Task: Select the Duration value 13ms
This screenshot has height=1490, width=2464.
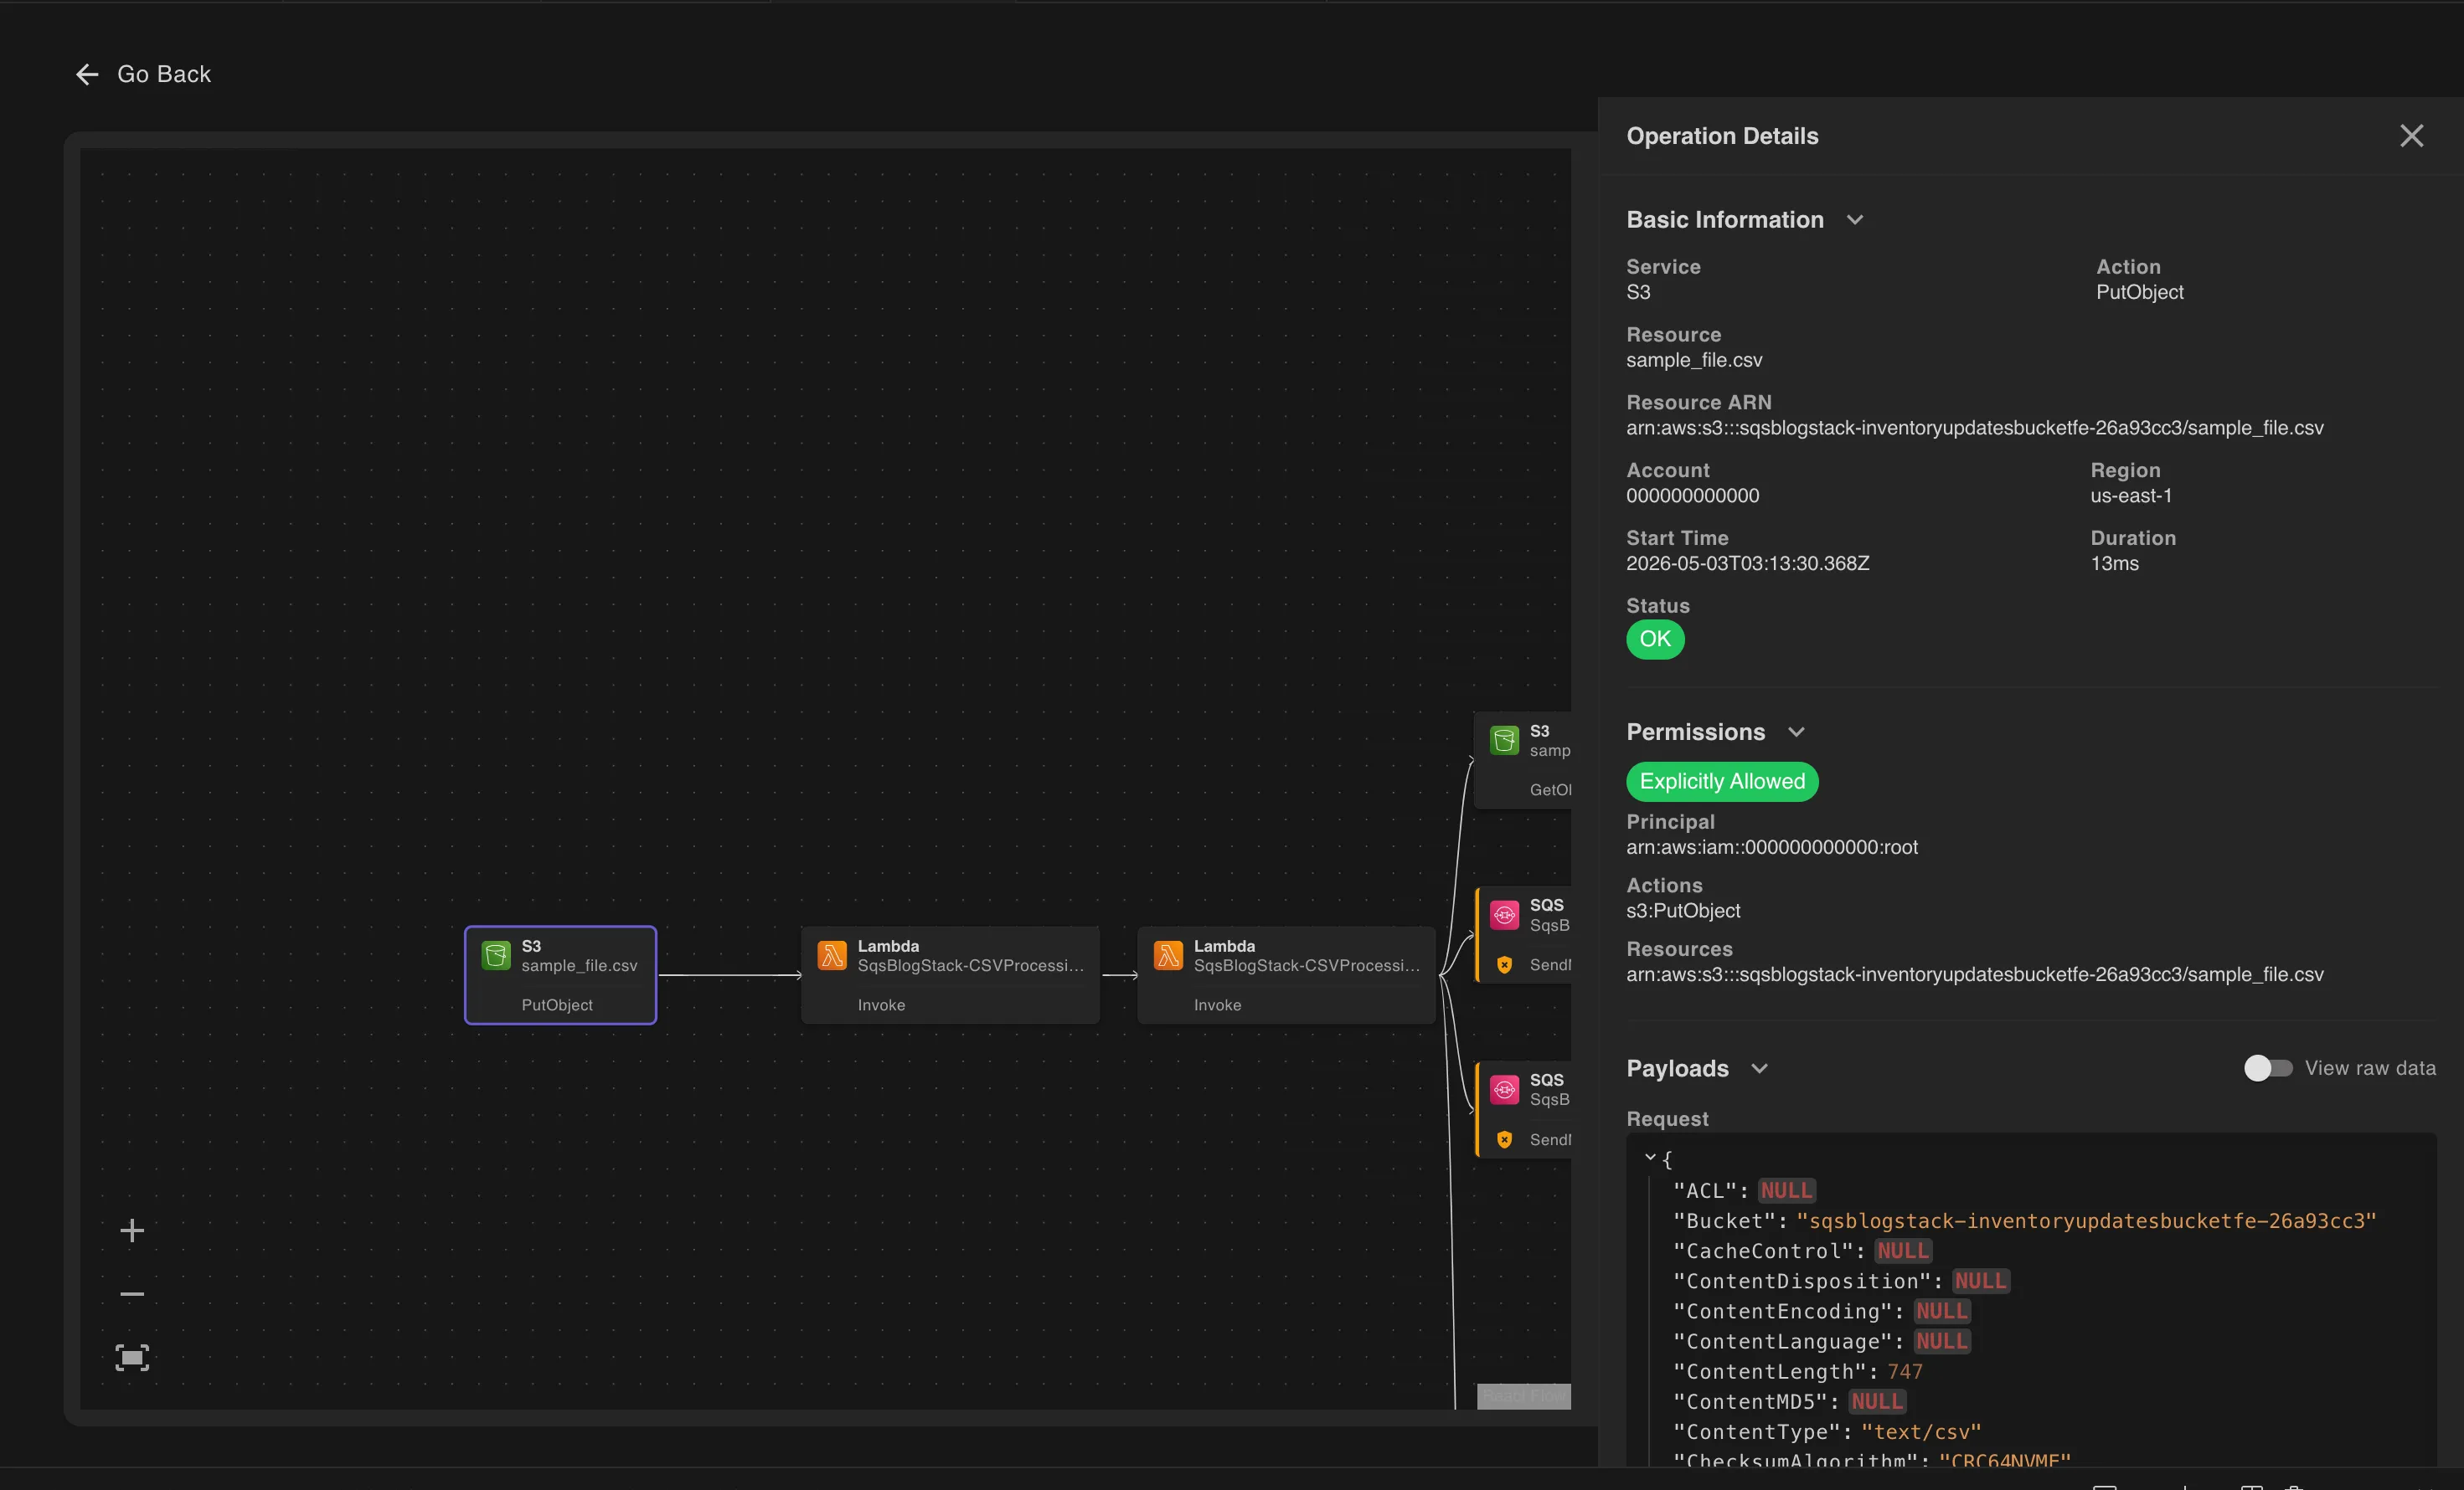Action: tap(2114, 563)
